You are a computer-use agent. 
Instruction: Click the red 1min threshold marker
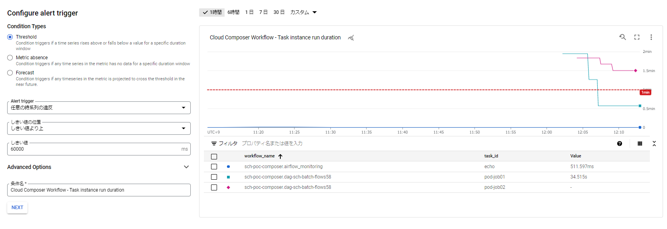tap(645, 92)
